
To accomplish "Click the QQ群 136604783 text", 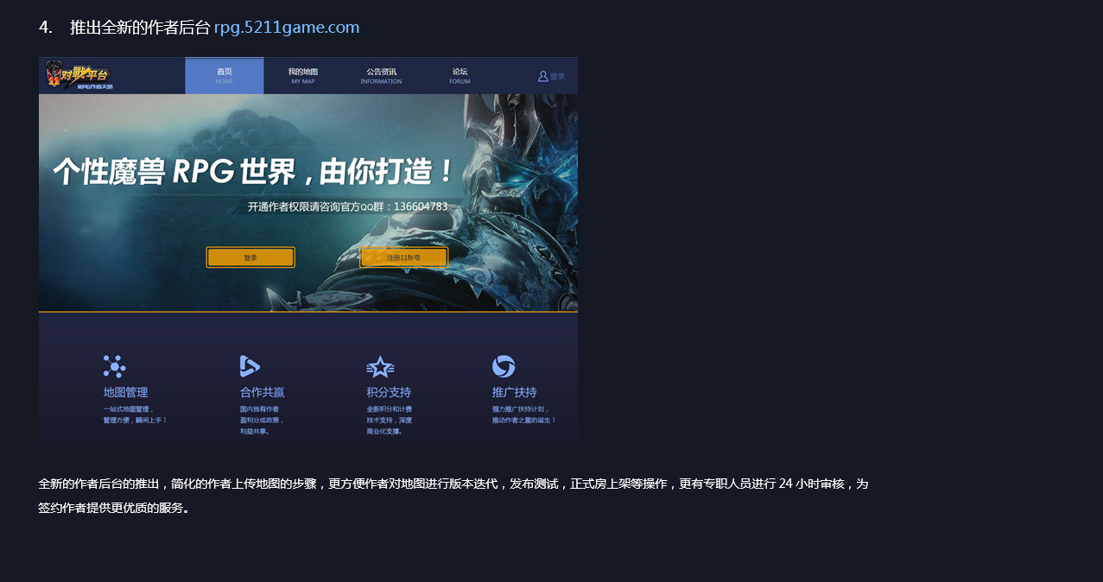I will pyautogui.click(x=348, y=207).
